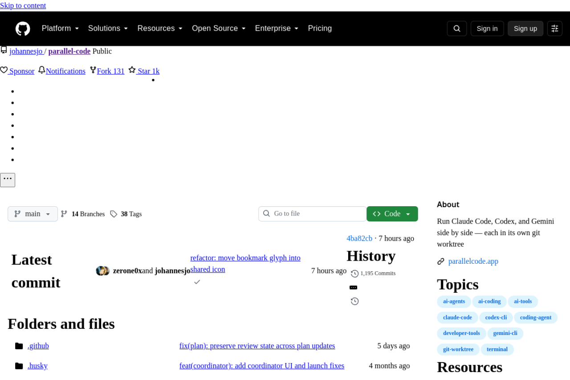Click the zerone0x contributor avatars
The image size is (570, 380).
point(103,271)
